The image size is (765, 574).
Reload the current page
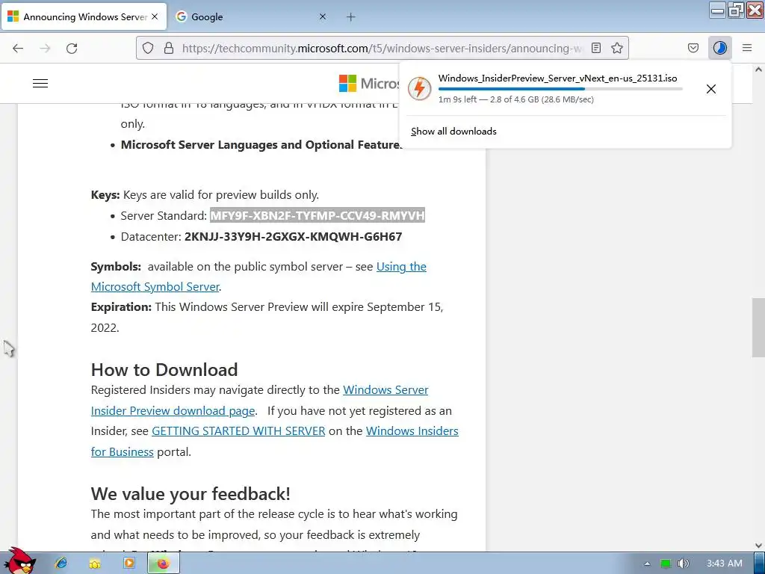tap(72, 48)
